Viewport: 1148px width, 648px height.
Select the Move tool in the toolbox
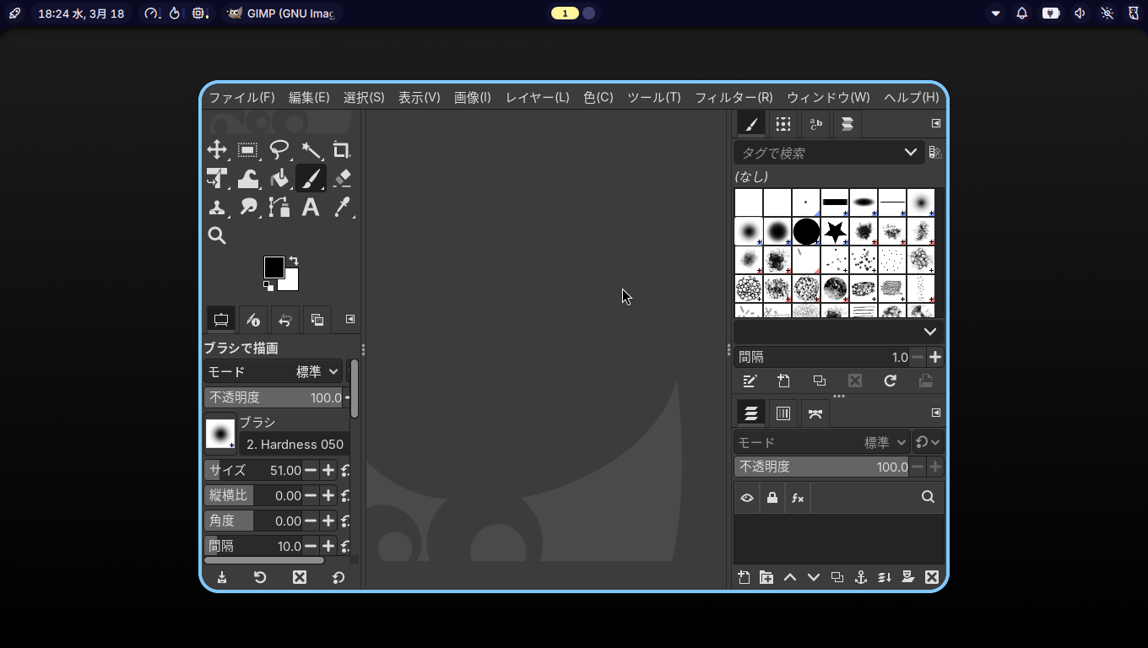[217, 150]
